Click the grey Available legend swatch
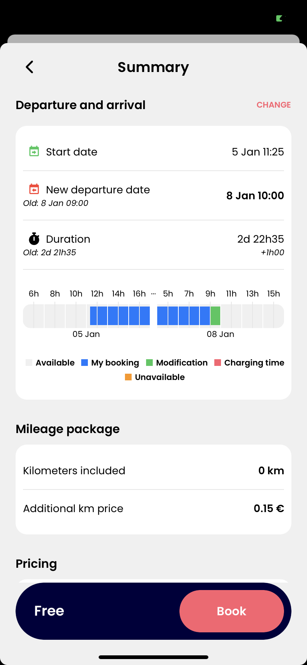The image size is (307, 665). point(29,363)
